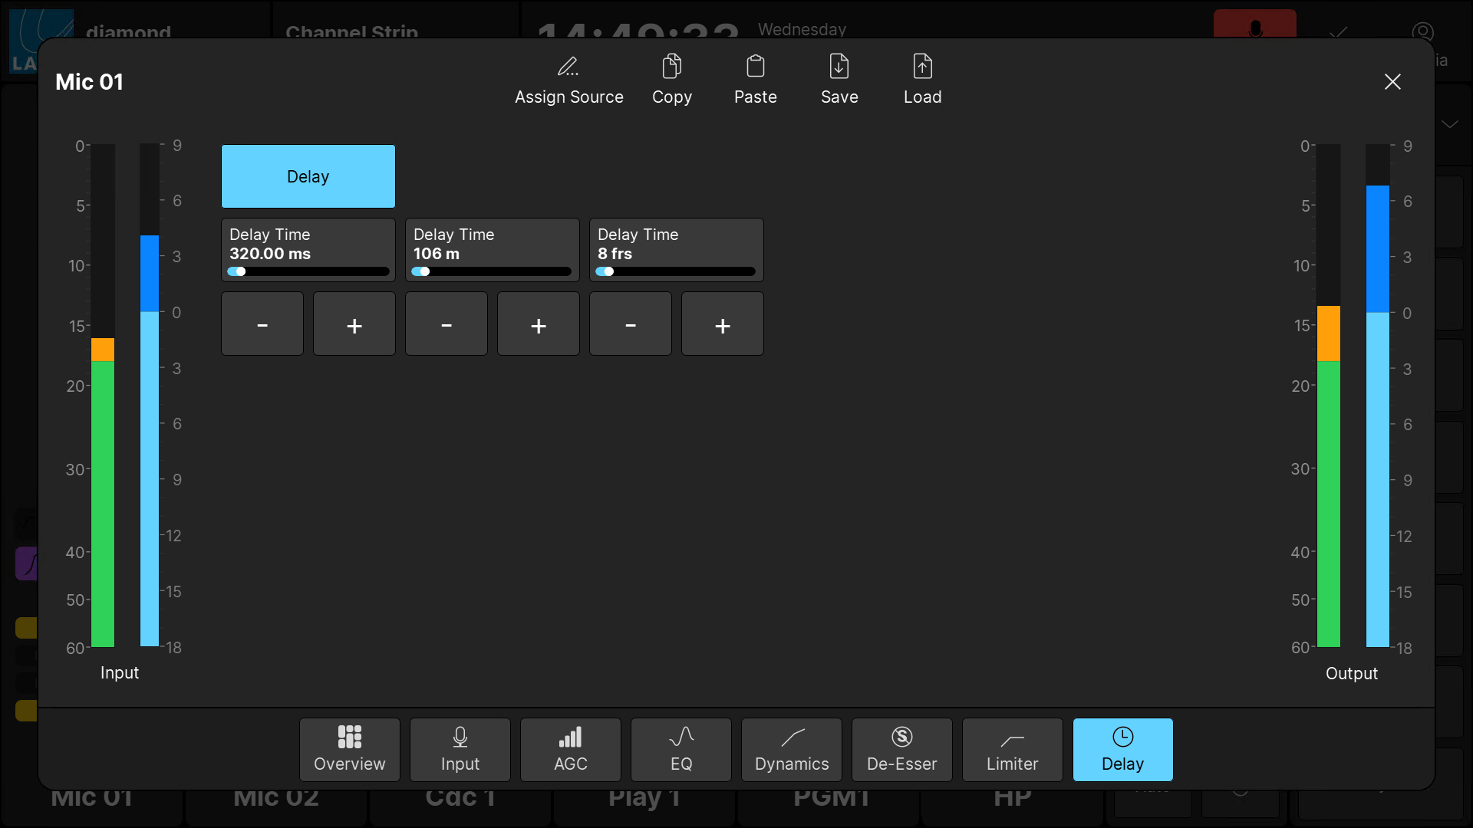
Task: Click the Paste clipboard icon
Action: click(x=756, y=67)
